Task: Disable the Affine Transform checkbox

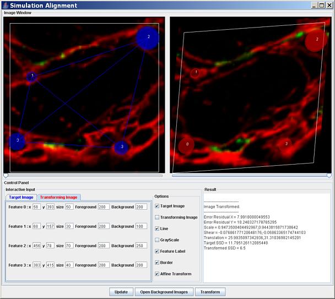Action: (157, 274)
